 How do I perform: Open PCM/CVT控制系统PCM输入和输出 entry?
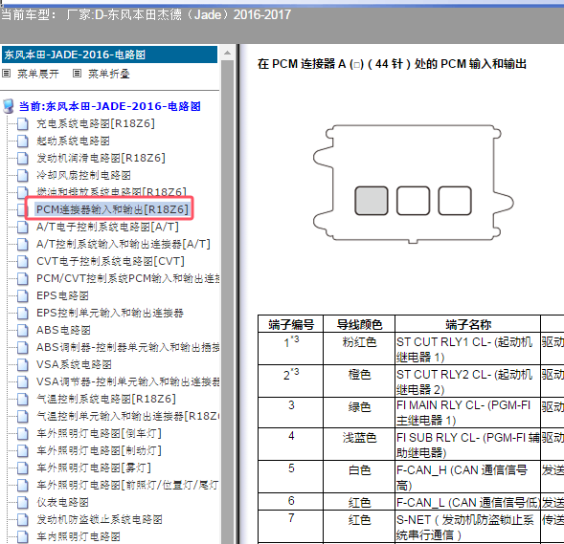(x=128, y=278)
